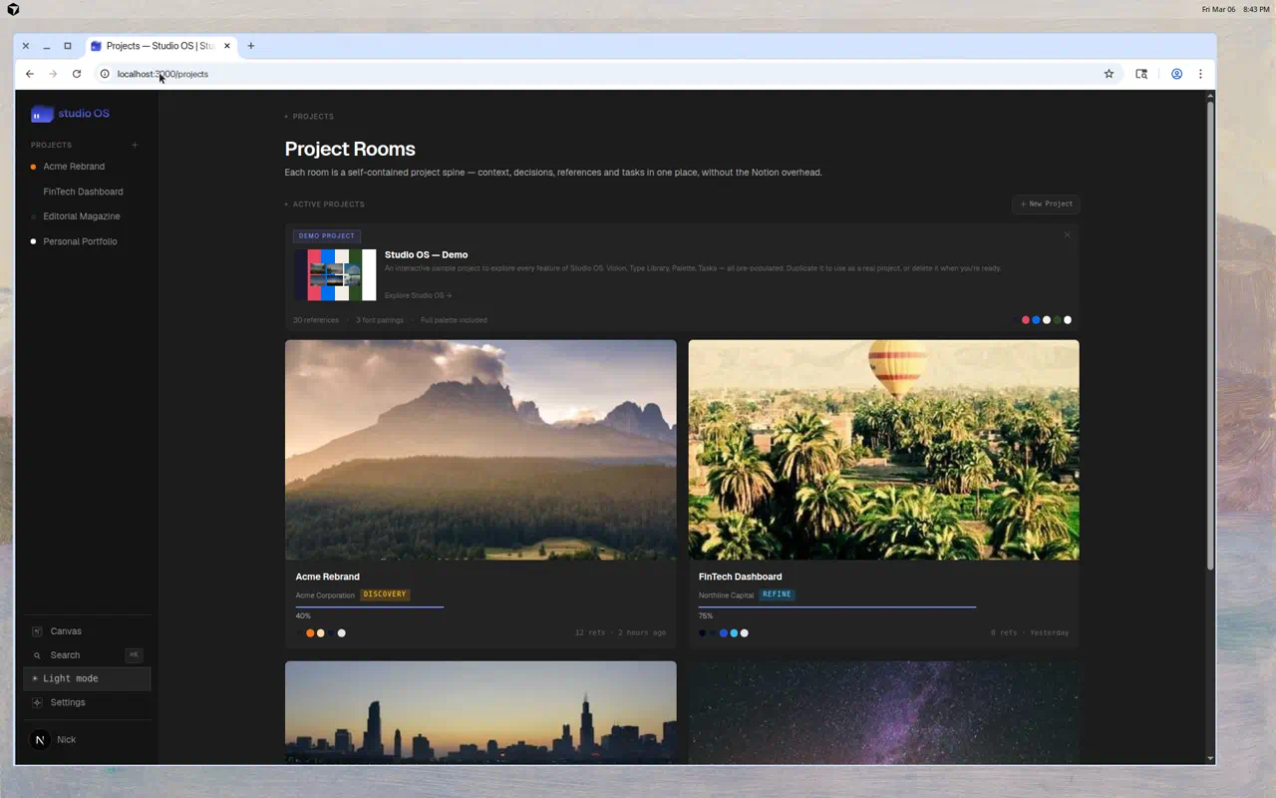The height and width of the screenshot is (798, 1276).
Task: Click the orange palette swatch under Acme Rebrand
Action: (310, 632)
